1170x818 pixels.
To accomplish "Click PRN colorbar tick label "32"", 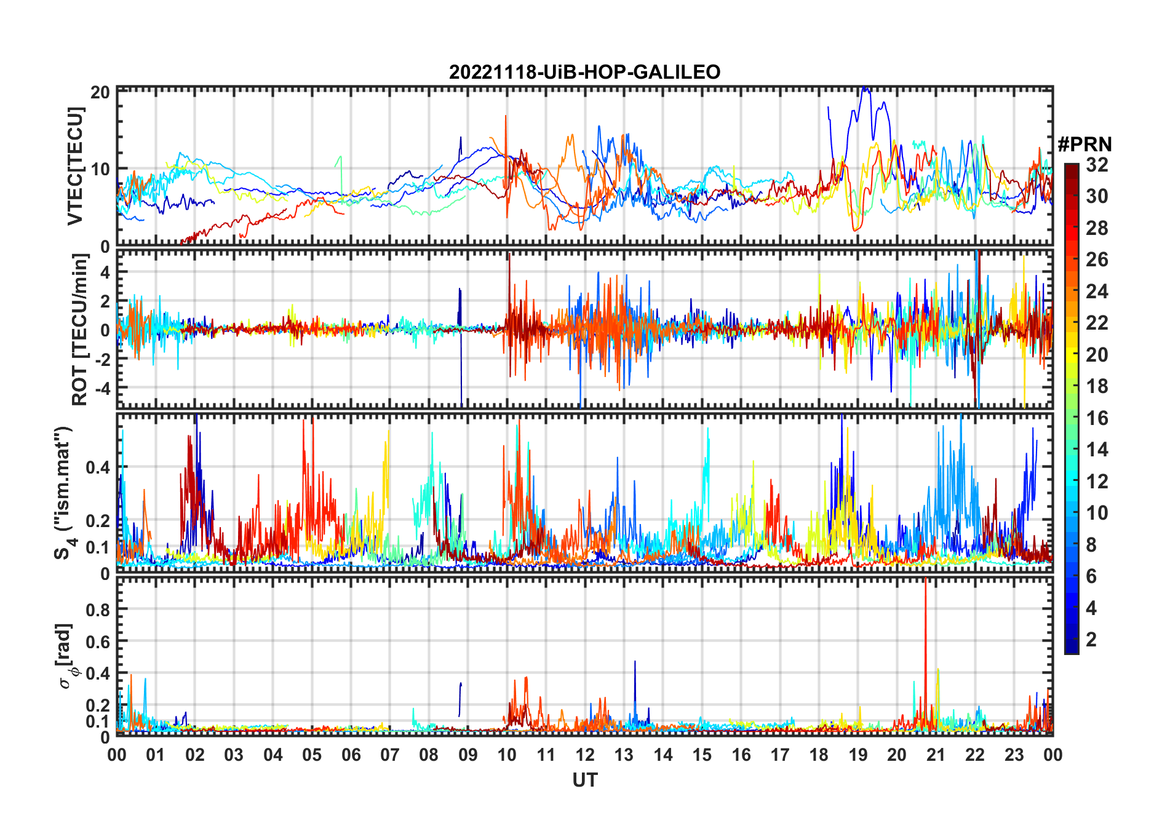I will (x=1097, y=165).
